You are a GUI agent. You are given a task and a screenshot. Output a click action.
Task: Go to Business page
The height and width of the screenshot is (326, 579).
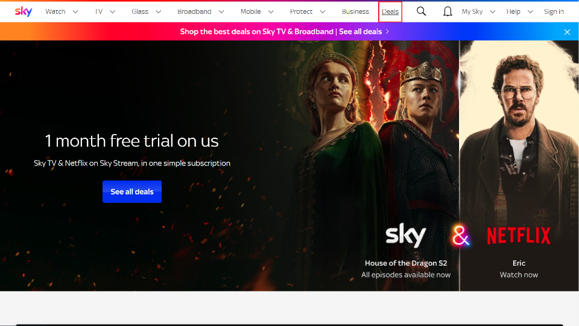[355, 11]
